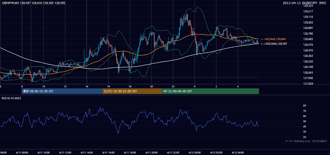Click price axis label 128.363
330x155 pixels.
(308, 56)
